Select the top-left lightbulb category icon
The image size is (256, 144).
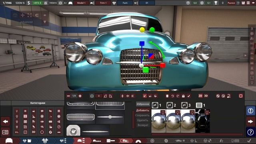[x=17, y=111]
